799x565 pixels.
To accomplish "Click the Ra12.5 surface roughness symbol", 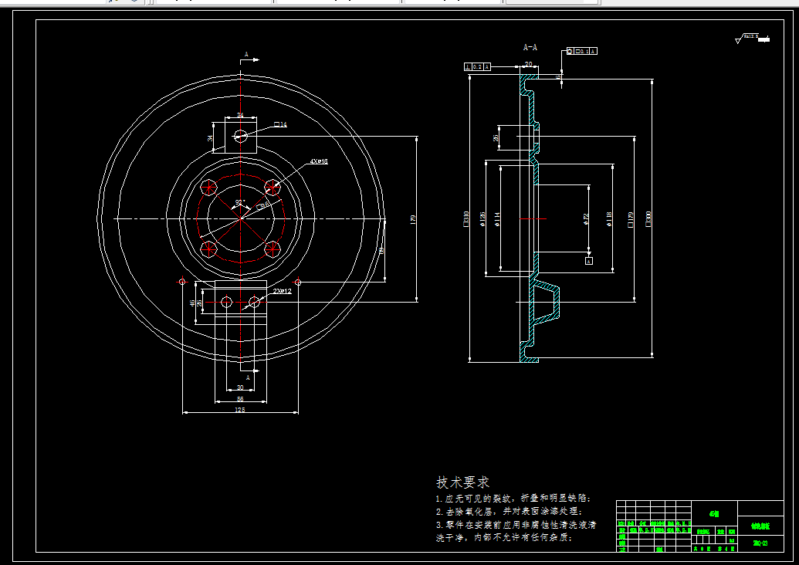I will tap(752, 39).
